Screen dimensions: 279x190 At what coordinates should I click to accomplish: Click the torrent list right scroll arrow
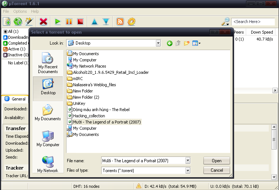point(275,91)
